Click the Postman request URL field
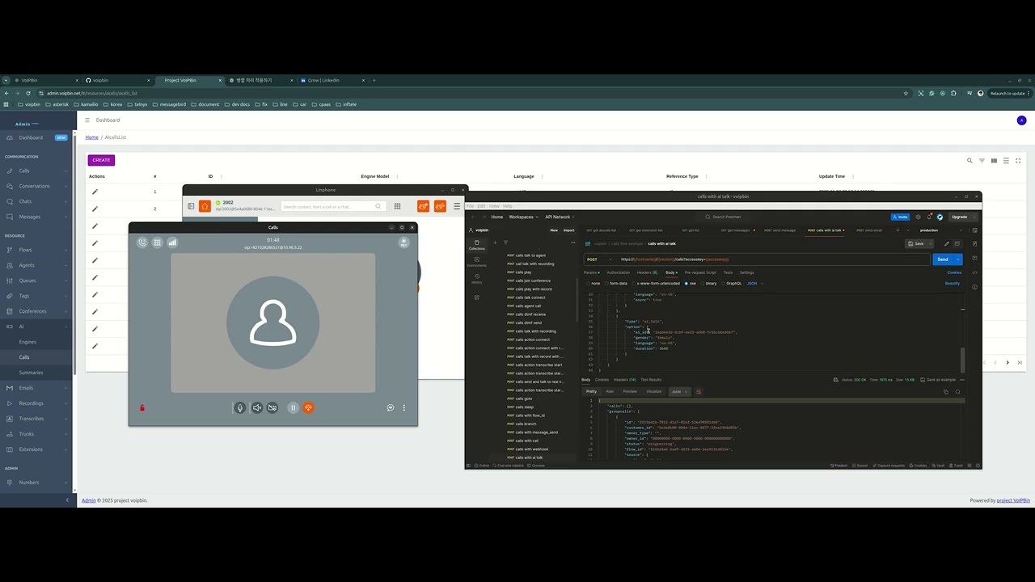This screenshot has width=1035, height=582. 774,259
